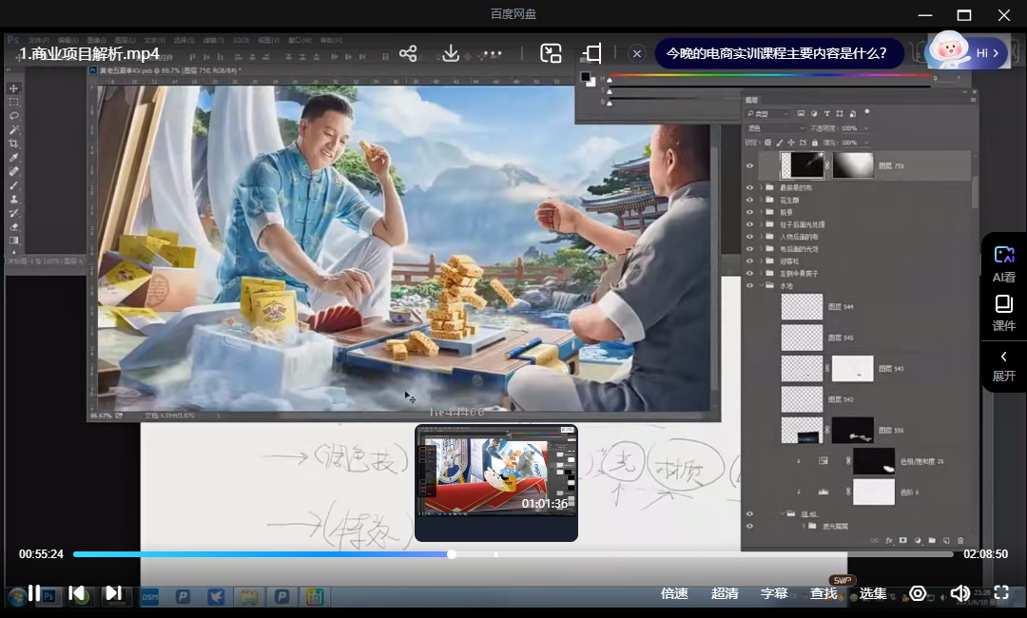The image size is (1027, 618).
Task: Select the Healing Brush tool
Action: tap(13, 171)
